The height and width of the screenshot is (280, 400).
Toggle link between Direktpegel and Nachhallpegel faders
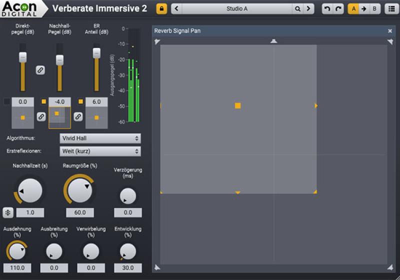[40, 70]
